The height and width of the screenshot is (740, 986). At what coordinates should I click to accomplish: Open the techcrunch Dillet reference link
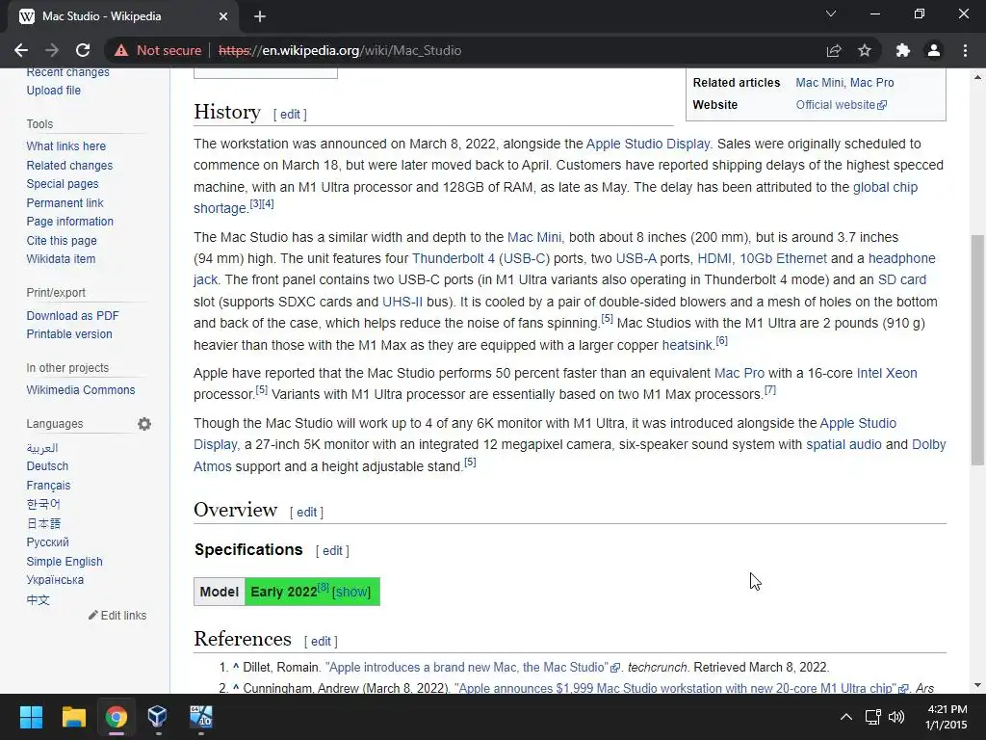pyautogui.click(x=473, y=668)
